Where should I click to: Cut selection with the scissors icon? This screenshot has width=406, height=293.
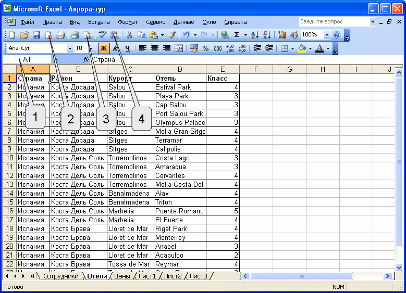tap(129, 35)
